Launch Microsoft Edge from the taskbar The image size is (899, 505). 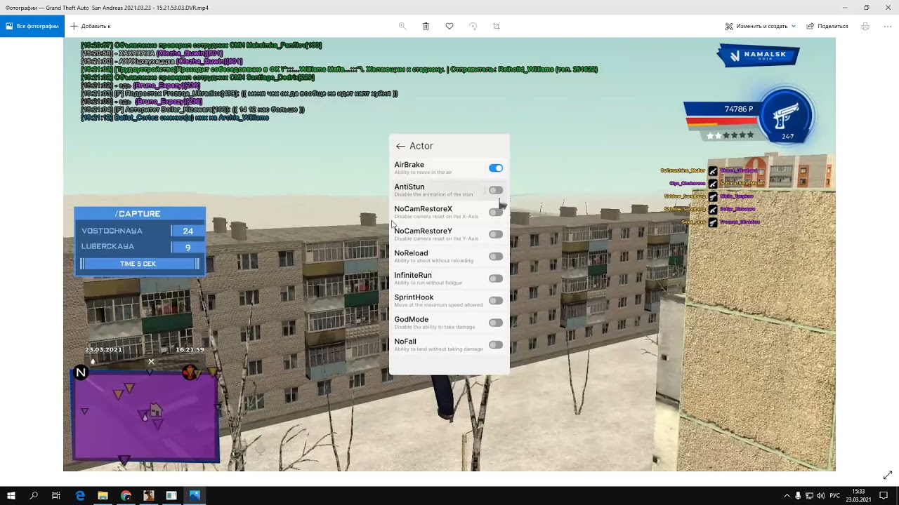click(80, 495)
